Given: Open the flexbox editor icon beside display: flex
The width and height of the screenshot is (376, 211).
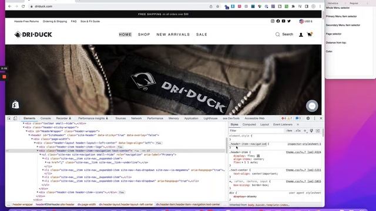Looking at the screenshot, I should pos(258,156).
